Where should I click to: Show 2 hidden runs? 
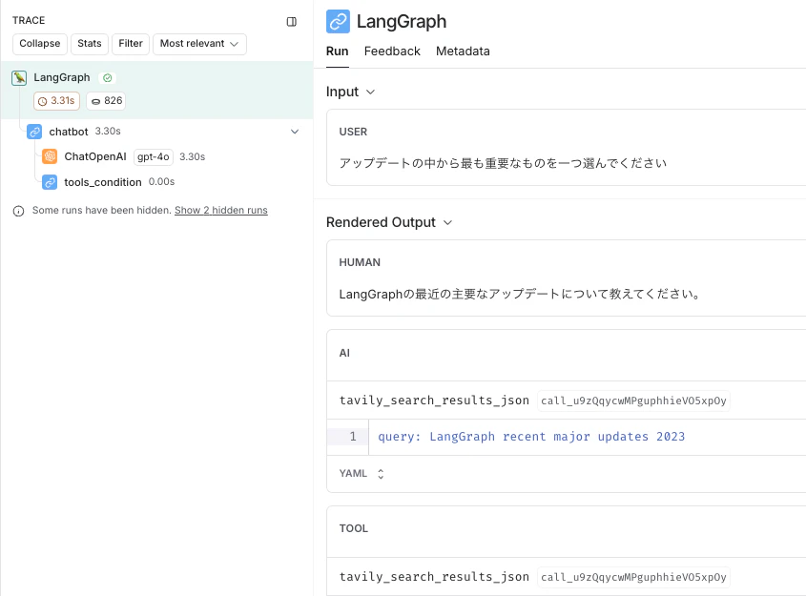pyautogui.click(x=221, y=210)
